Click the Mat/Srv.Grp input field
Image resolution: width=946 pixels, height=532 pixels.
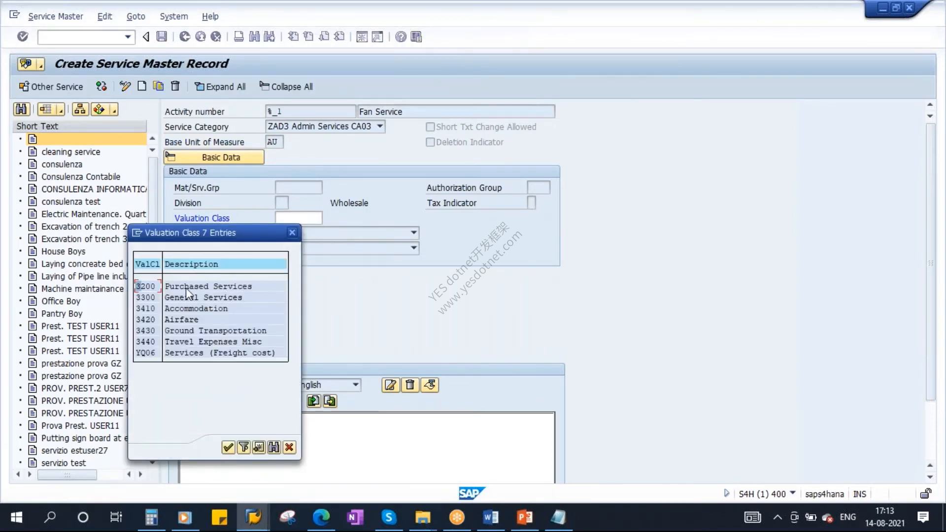[x=299, y=187]
